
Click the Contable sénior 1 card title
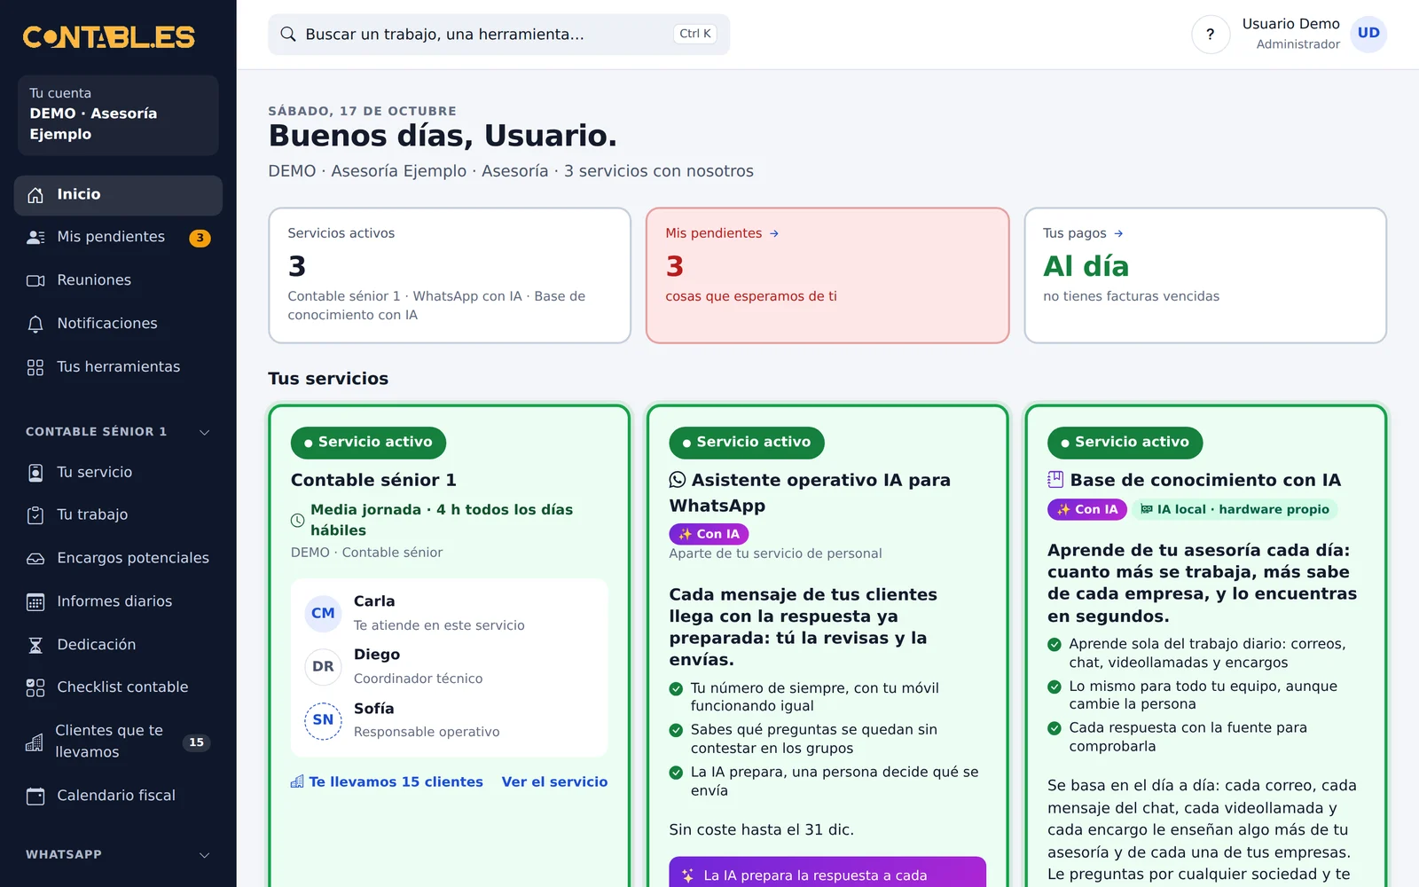click(x=373, y=480)
